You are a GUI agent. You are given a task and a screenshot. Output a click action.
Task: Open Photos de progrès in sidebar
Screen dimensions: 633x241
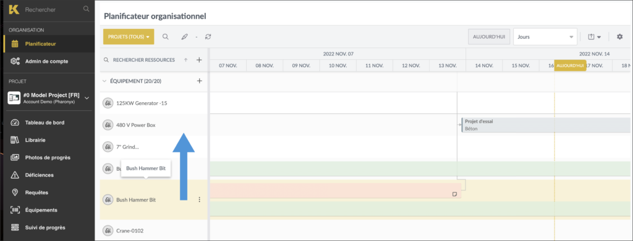(48, 157)
